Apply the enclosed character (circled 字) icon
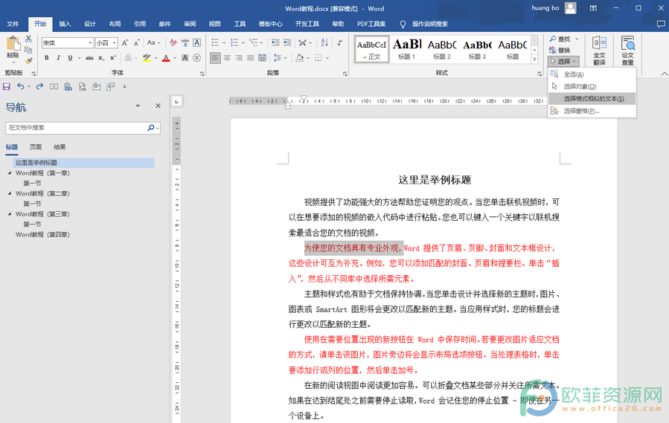Image resolution: width=669 pixels, height=423 pixels. [x=196, y=57]
